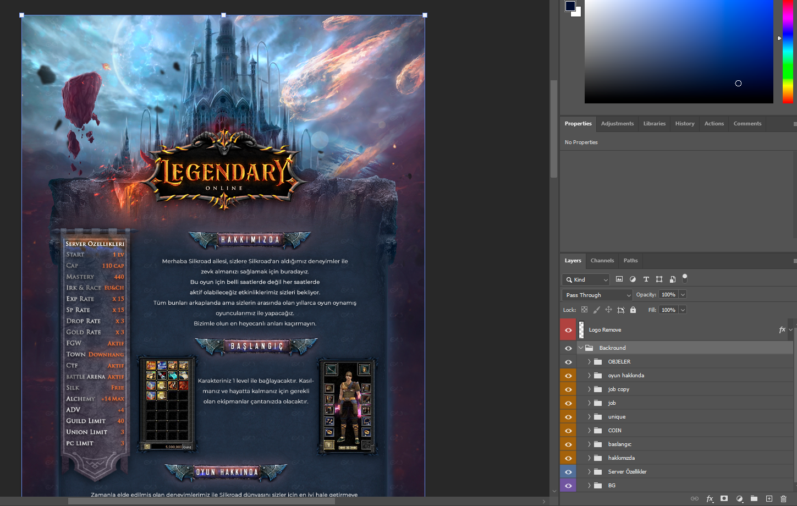Image resolution: width=797 pixels, height=506 pixels.
Task: Click fx indicator on Logo Remove layer
Action: tap(782, 330)
